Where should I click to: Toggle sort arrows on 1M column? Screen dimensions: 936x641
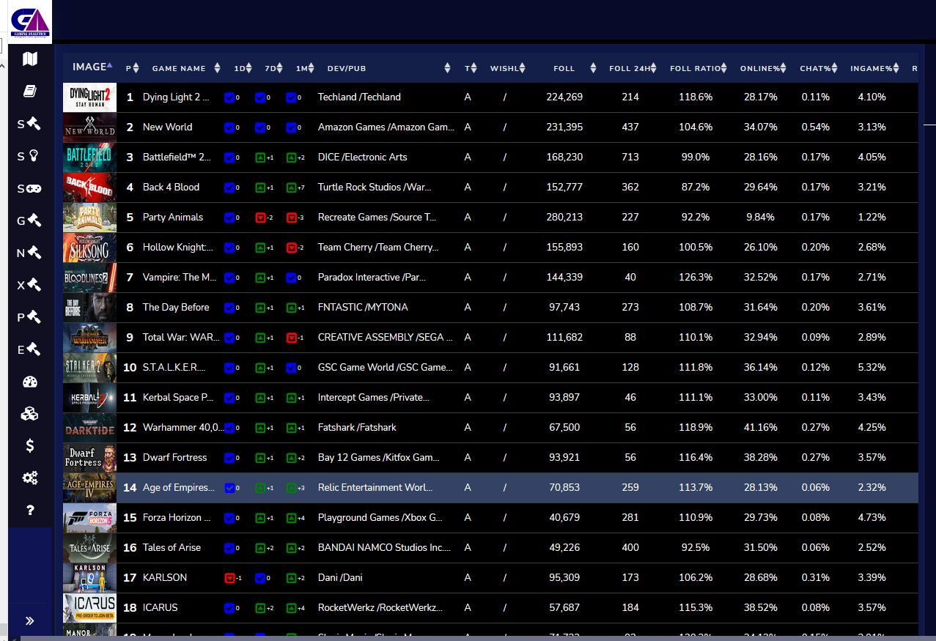(x=311, y=68)
